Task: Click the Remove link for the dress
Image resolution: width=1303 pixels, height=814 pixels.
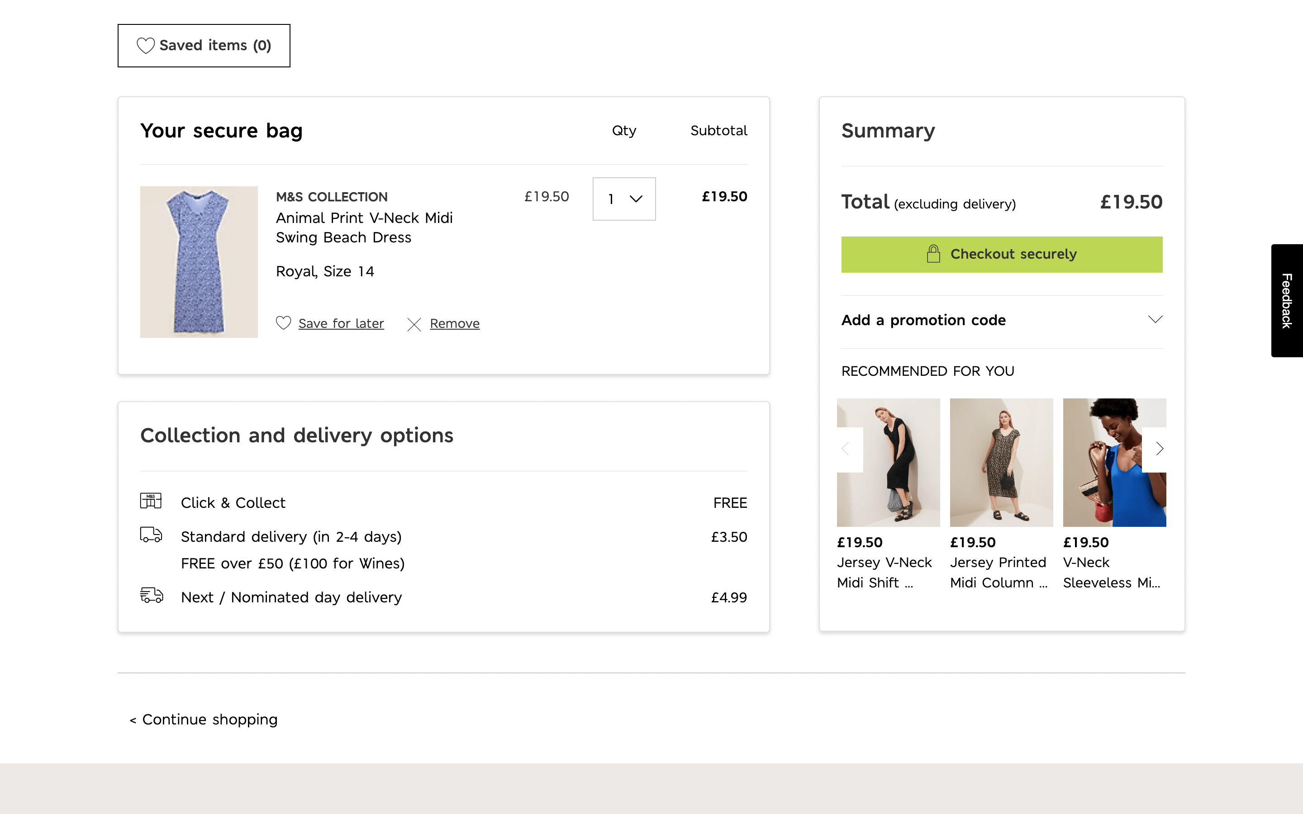Action: coord(454,323)
